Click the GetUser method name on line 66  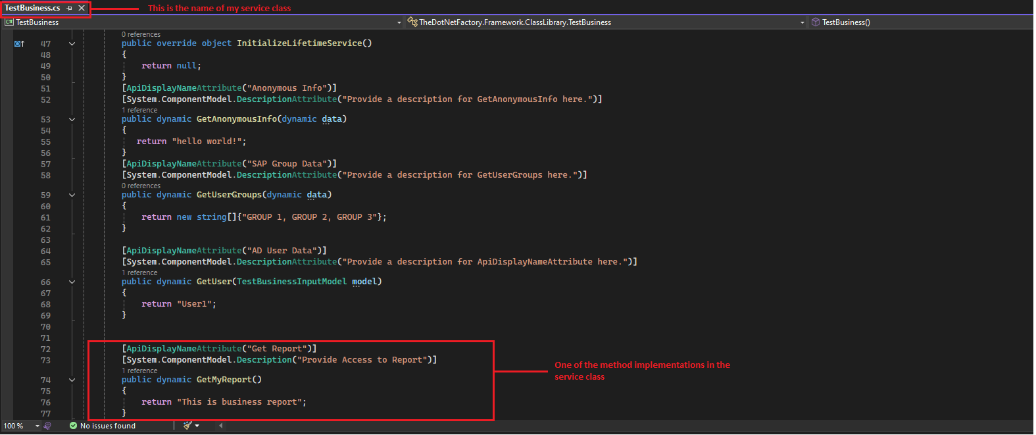(x=214, y=282)
